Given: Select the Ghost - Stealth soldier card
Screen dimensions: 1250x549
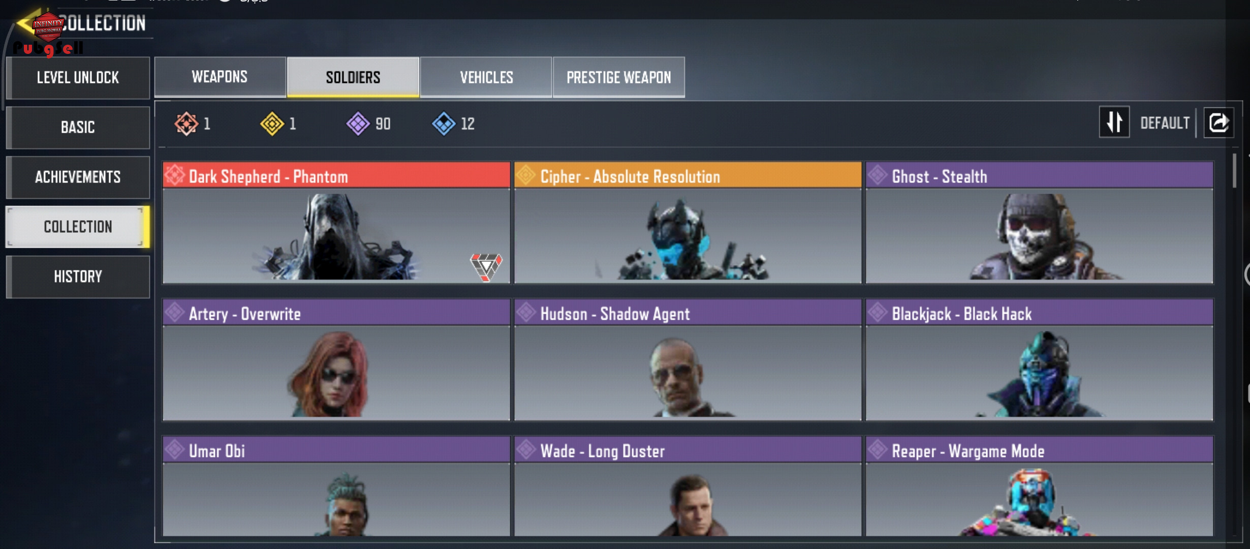Looking at the screenshot, I should pyautogui.click(x=1039, y=223).
